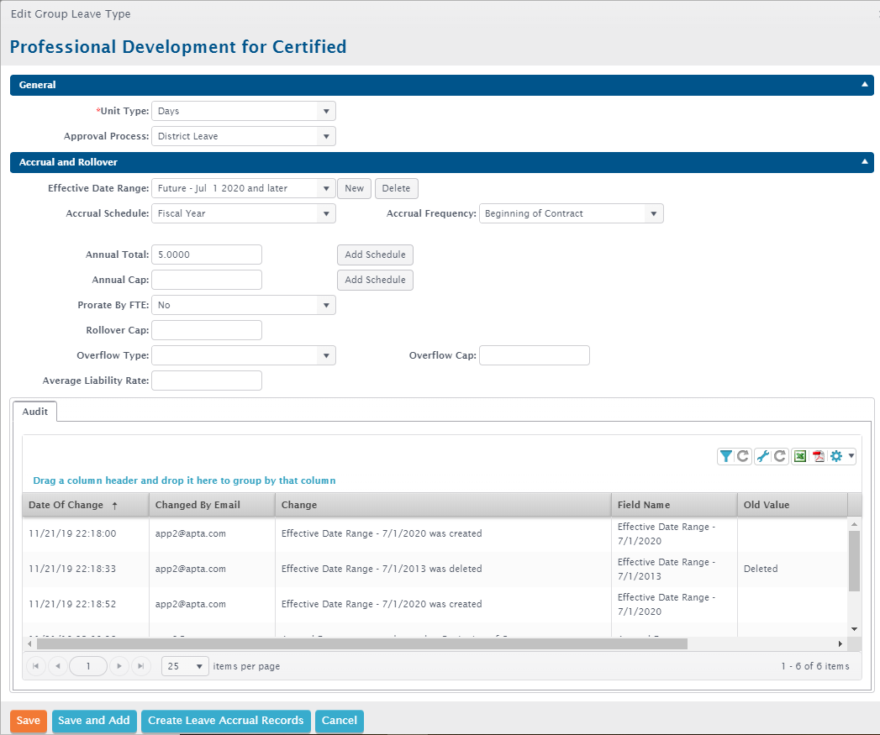Export the audit grid to Excel

(x=800, y=456)
